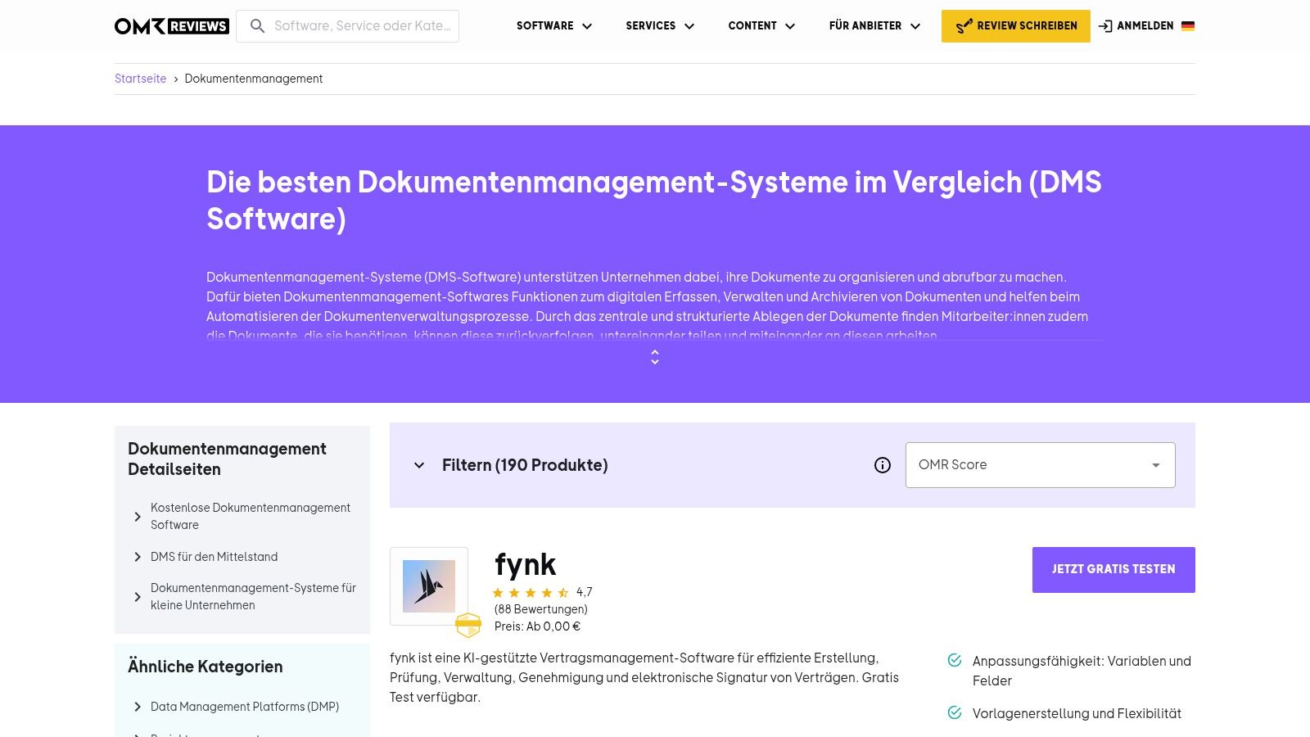Click the fynk star rating
This screenshot has width=1310, height=737.
pyautogui.click(x=531, y=592)
